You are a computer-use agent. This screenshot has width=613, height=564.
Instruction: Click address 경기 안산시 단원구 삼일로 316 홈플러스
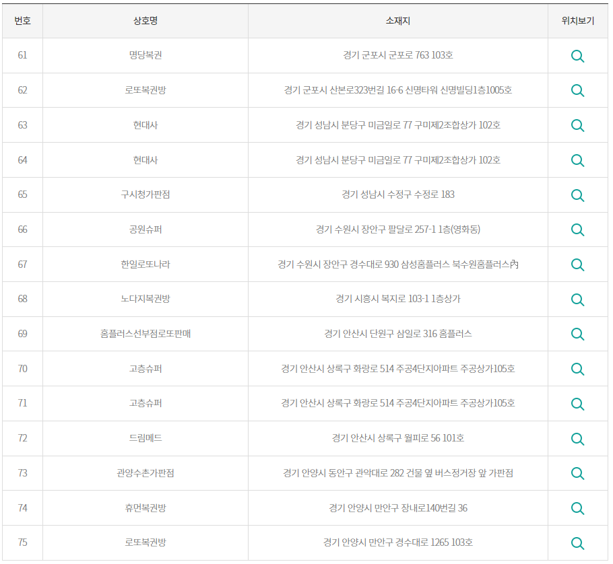[x=398, y=334]
